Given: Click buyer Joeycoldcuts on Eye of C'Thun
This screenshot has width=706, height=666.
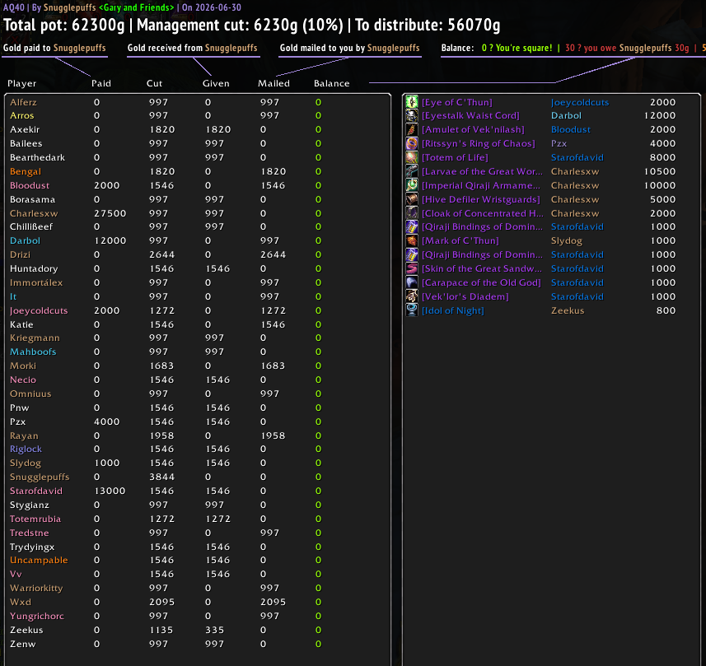Looking at the screenshot, I should (x=579, y=103).
